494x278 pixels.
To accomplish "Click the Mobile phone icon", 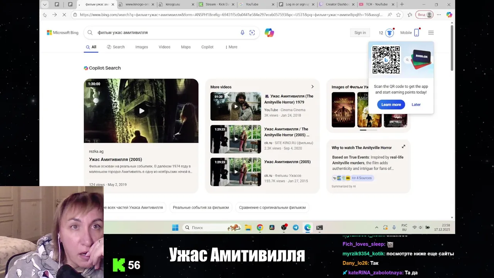I will [x=416, y=33].
